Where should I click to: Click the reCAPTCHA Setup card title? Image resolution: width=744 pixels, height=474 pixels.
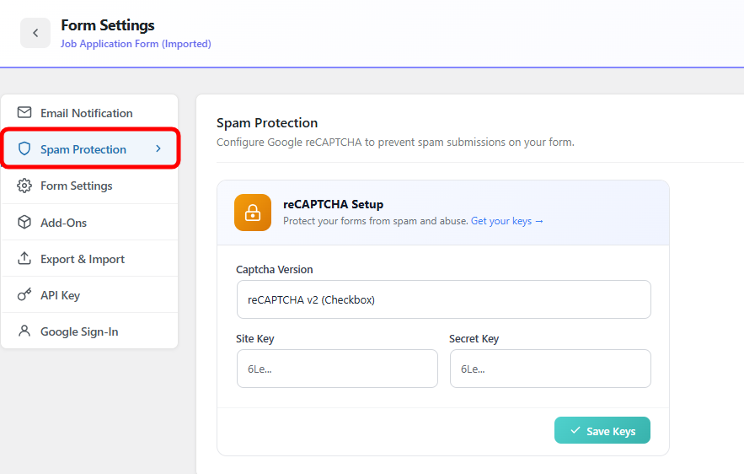tap(333, 204)
